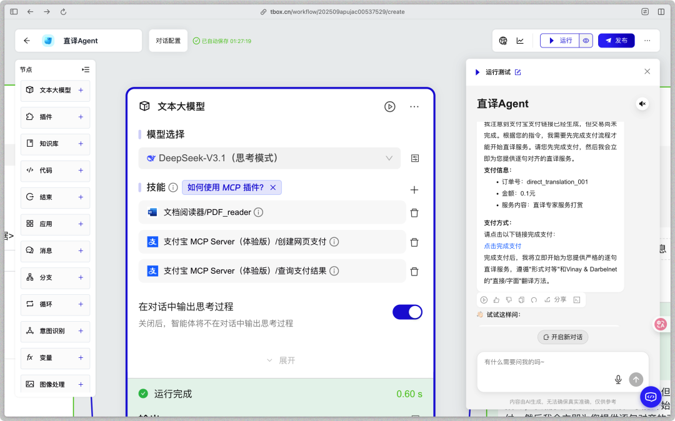Screen dimensions: 675x421
Task: Delete 支付宝 查询支付结果 skill
Action: coord(414,271)
